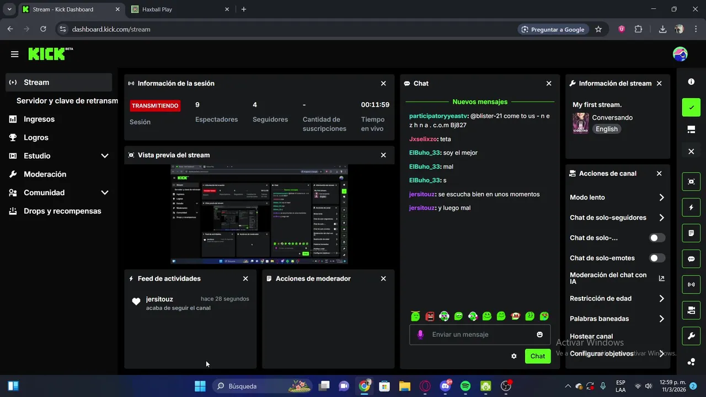The height and width of the screenshot is (397, 706).
Task: Click Preguntar a Google in address bar
Action: click(x=553, y=29)
